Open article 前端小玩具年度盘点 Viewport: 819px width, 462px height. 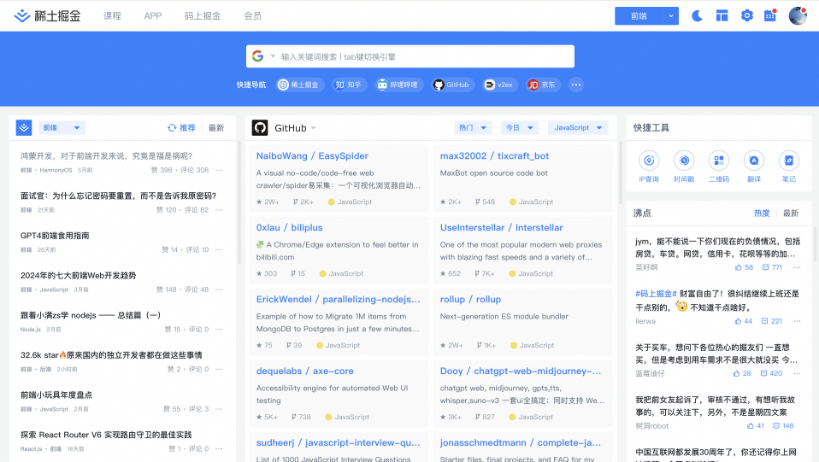(56, 395)
